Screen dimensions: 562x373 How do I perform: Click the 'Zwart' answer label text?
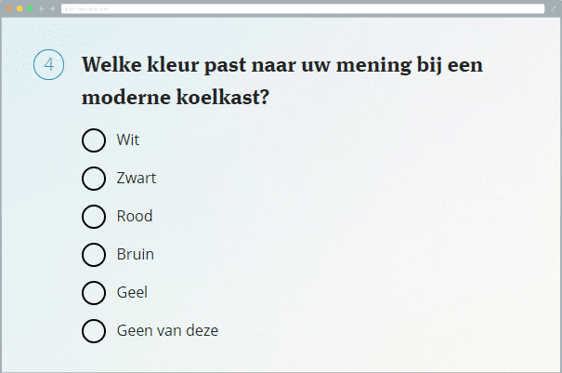click(x=137, y=179)
